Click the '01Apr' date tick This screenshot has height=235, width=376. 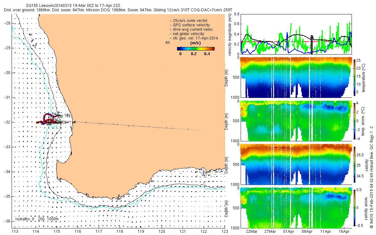(x=289, y=232)
